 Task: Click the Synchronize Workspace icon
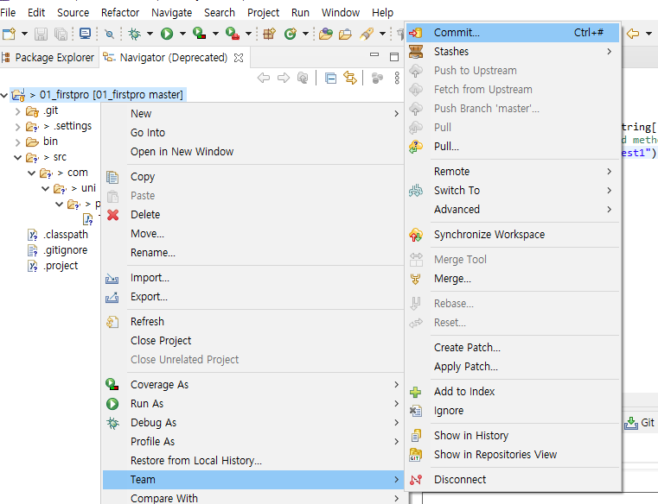point(416,235)
